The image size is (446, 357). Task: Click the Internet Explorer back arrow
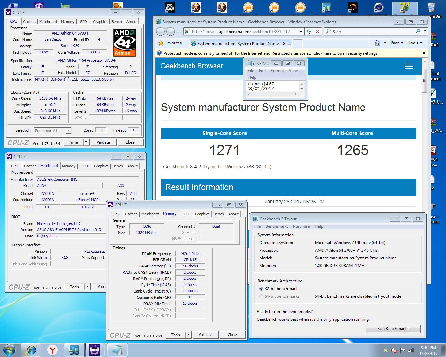point(160,32)
